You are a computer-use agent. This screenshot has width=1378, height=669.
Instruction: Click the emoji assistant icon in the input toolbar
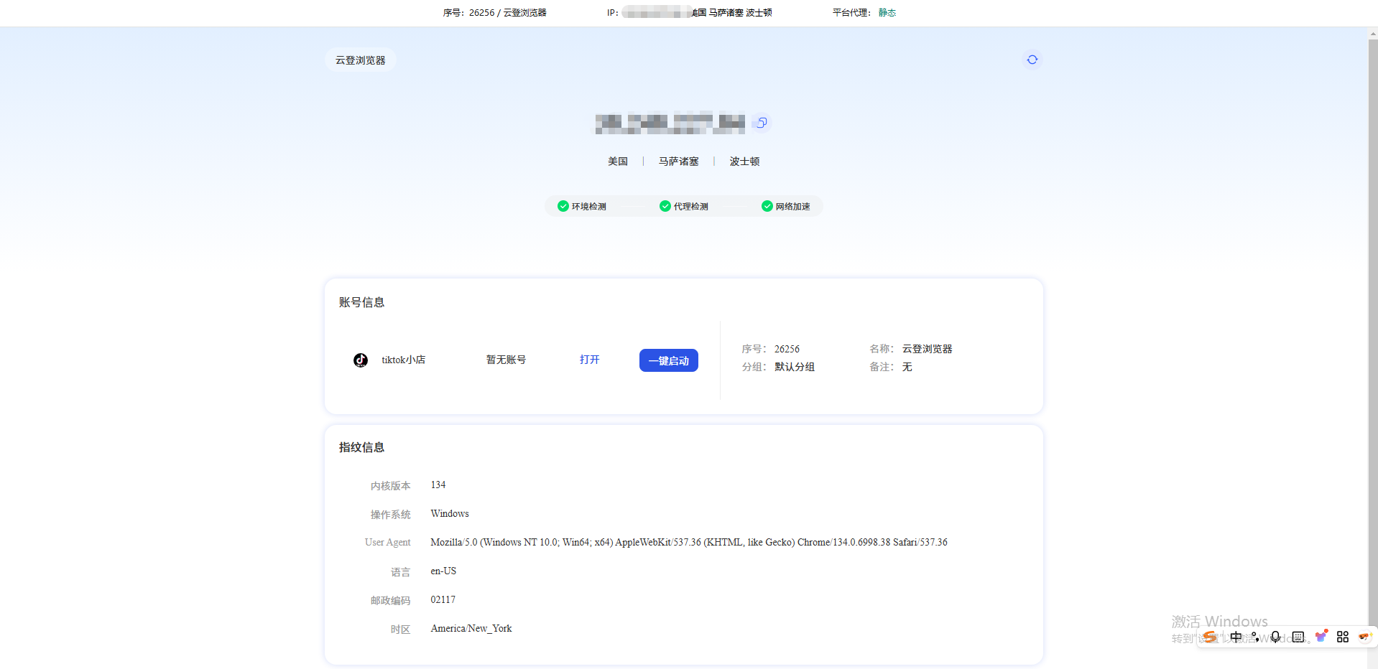[x=1365, y=637]
